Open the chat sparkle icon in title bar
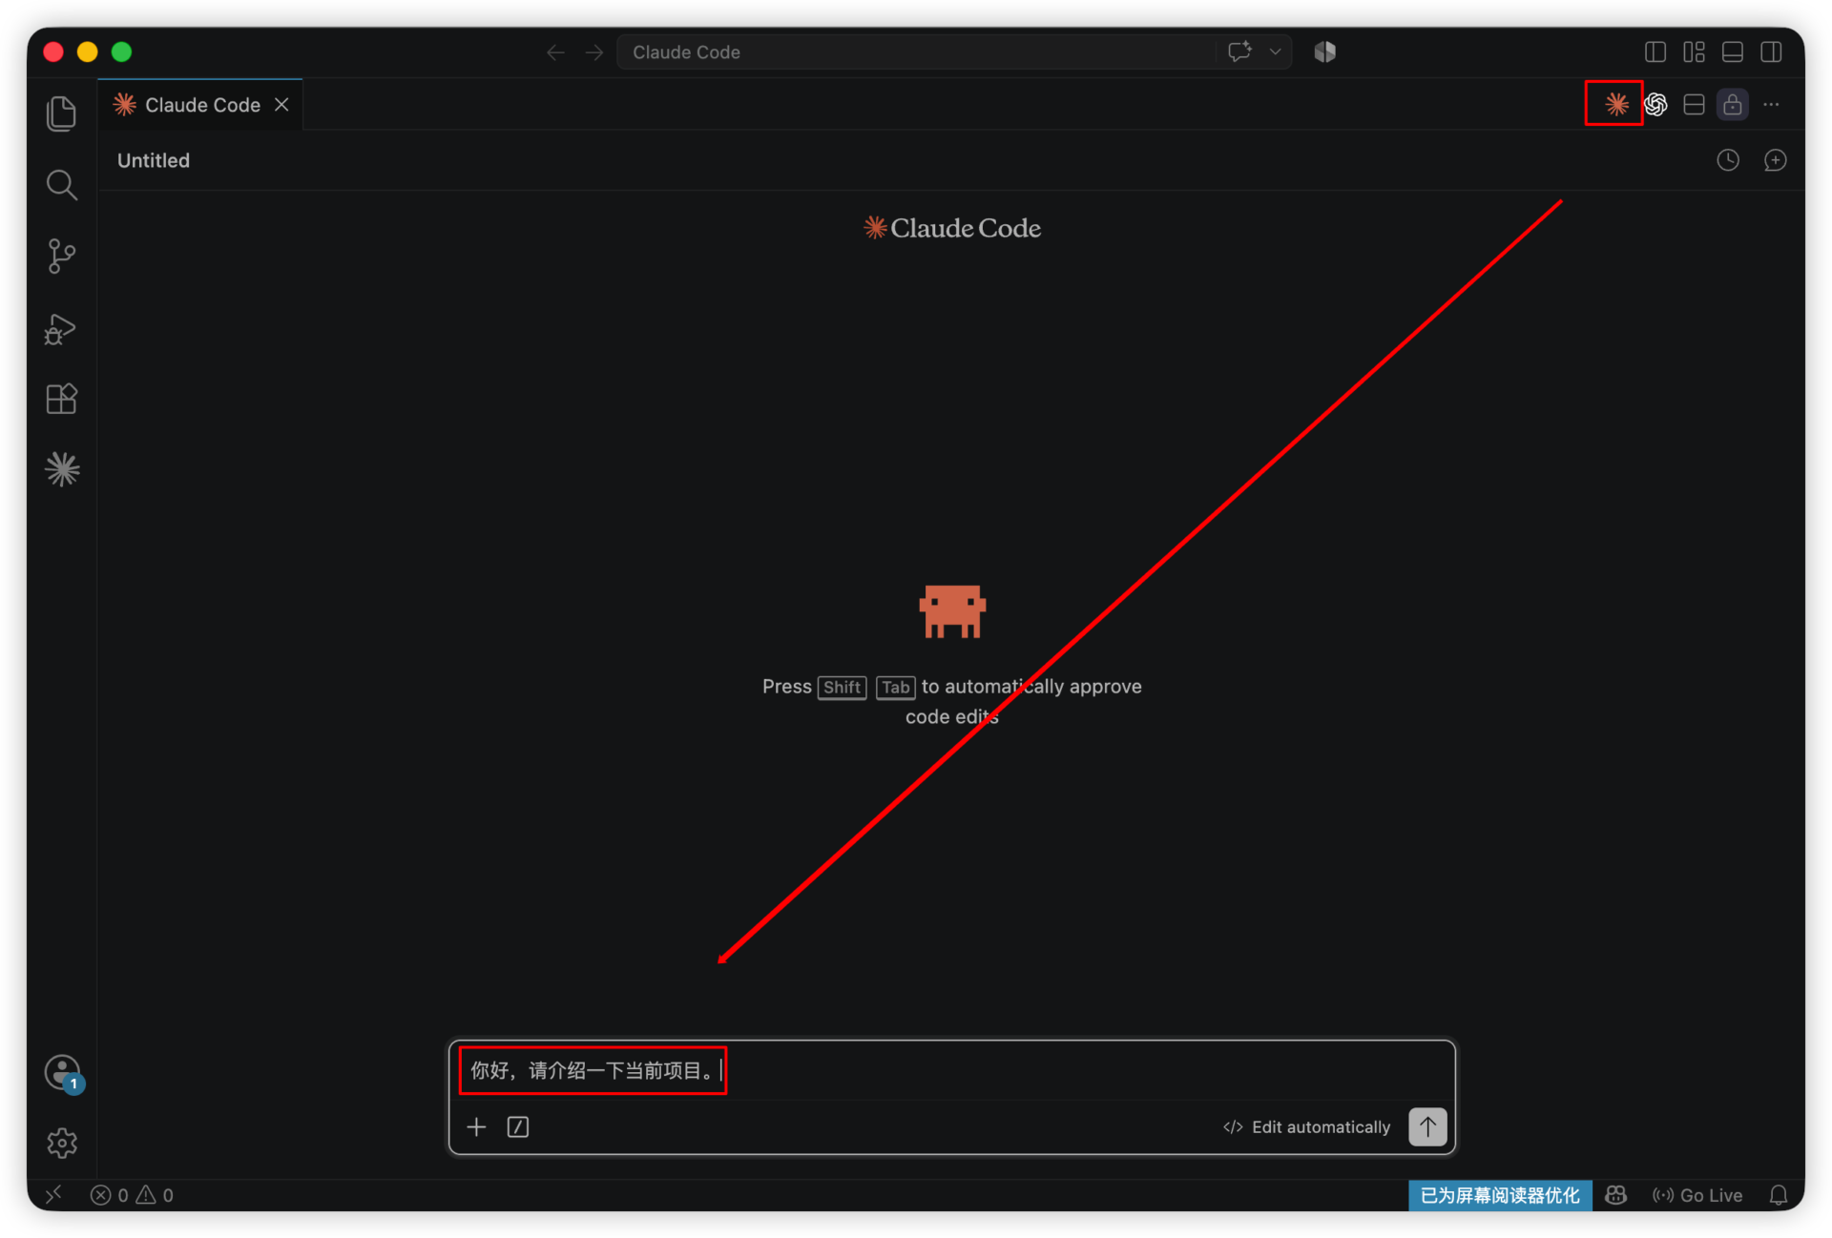Screen dimensions: 1832x1238 click(1239, 52)
